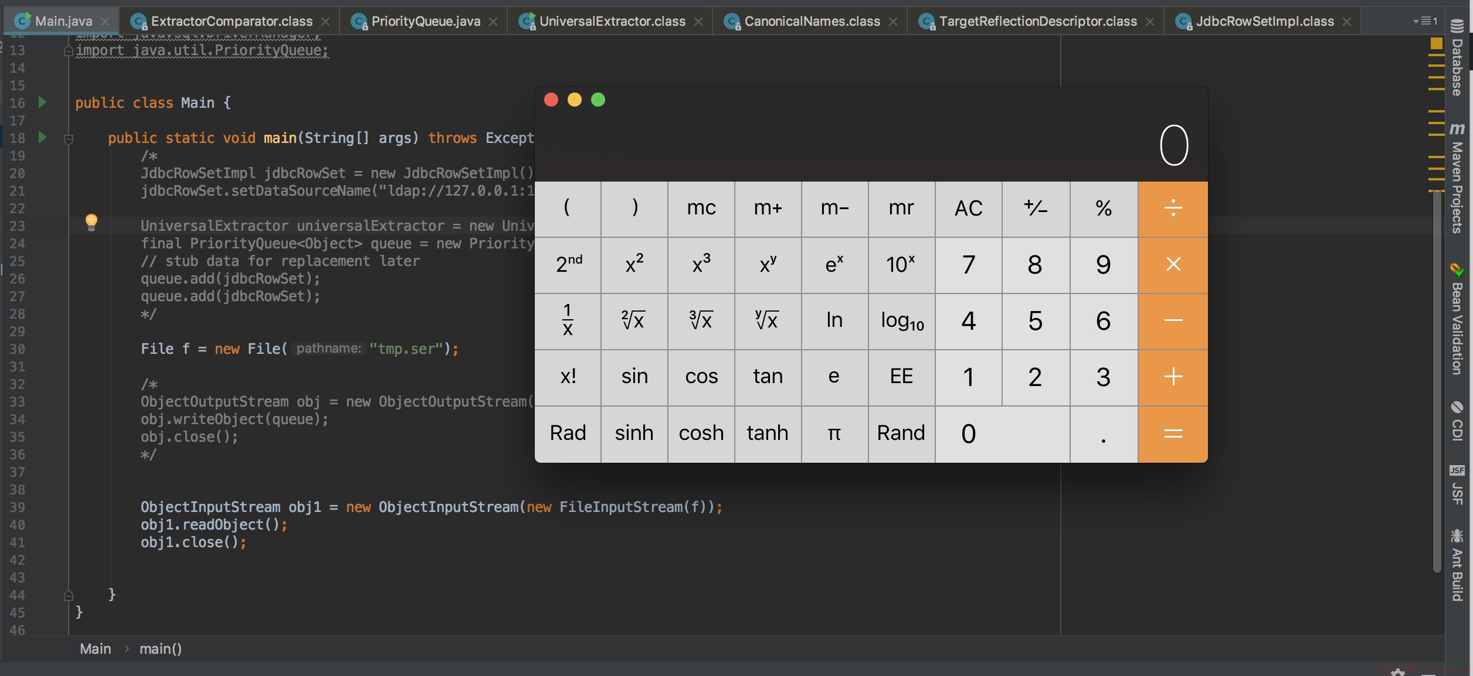Image resolution: width=1473 pixels, height=676 pixels.
Task: Click the equals key on Calculator
Action: point(1173,434)
